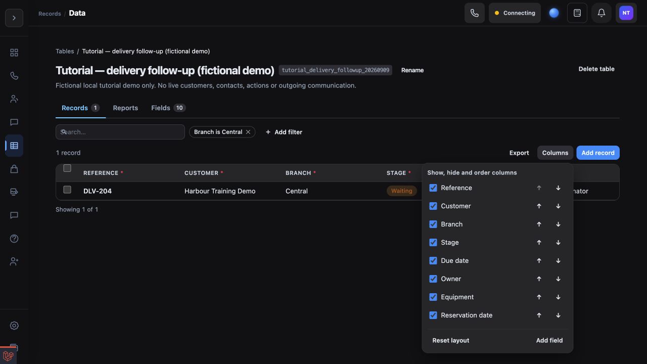647x364 pixels.
Task: Switch to the Reports tab
Action: (125, 108)
